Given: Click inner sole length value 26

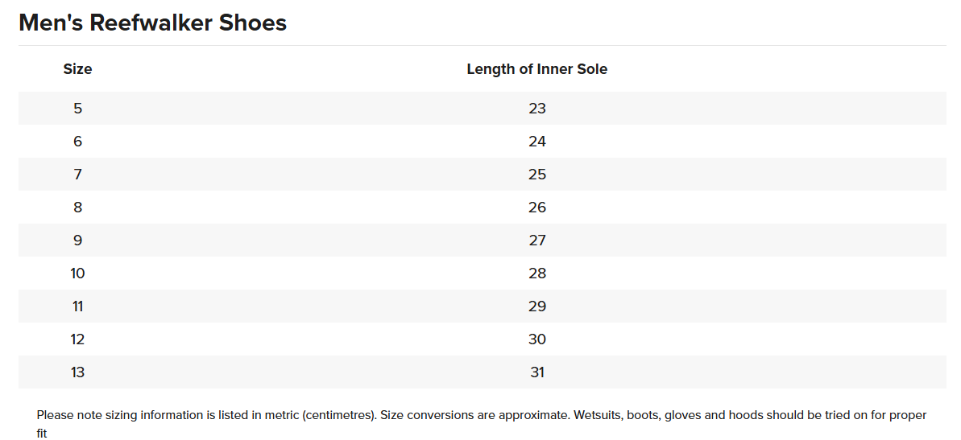Looking at the screenshot, I should 537,208.
